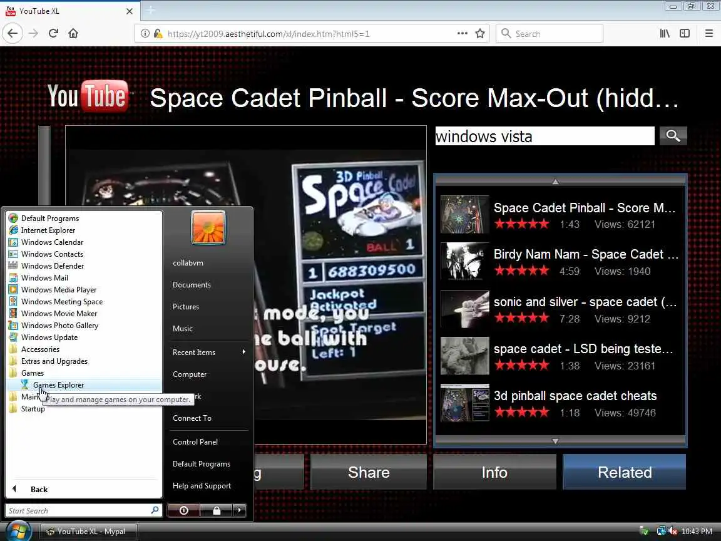Click the Start menu power button
This screenshot has width=721, height=541.
[x=183, y=510]
